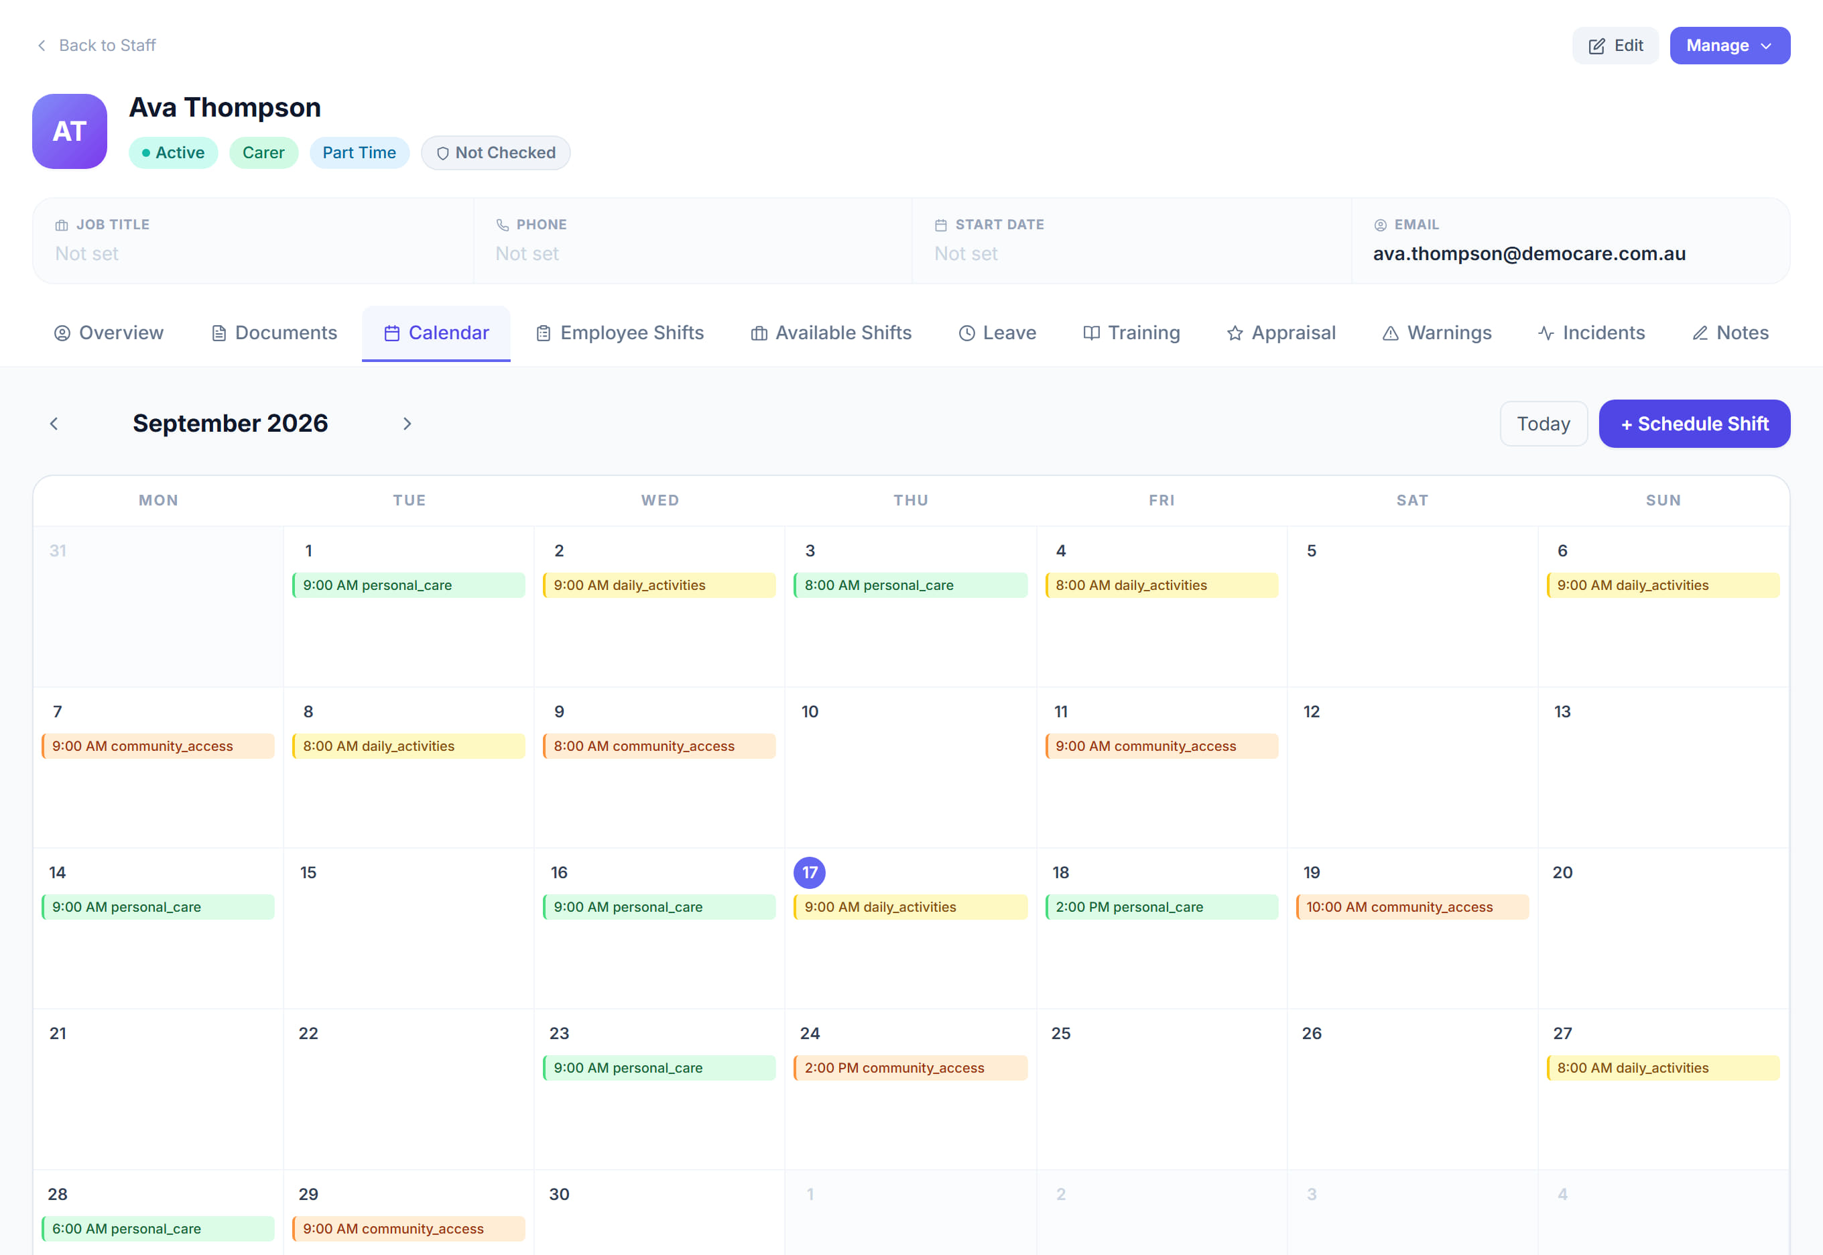Open the 10:00 AM community_access shift
The height and width of the screenshot is (1255, 1823).
[1412, 906]
